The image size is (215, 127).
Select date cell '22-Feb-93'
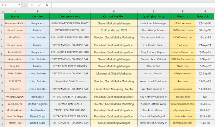(205, 23)
